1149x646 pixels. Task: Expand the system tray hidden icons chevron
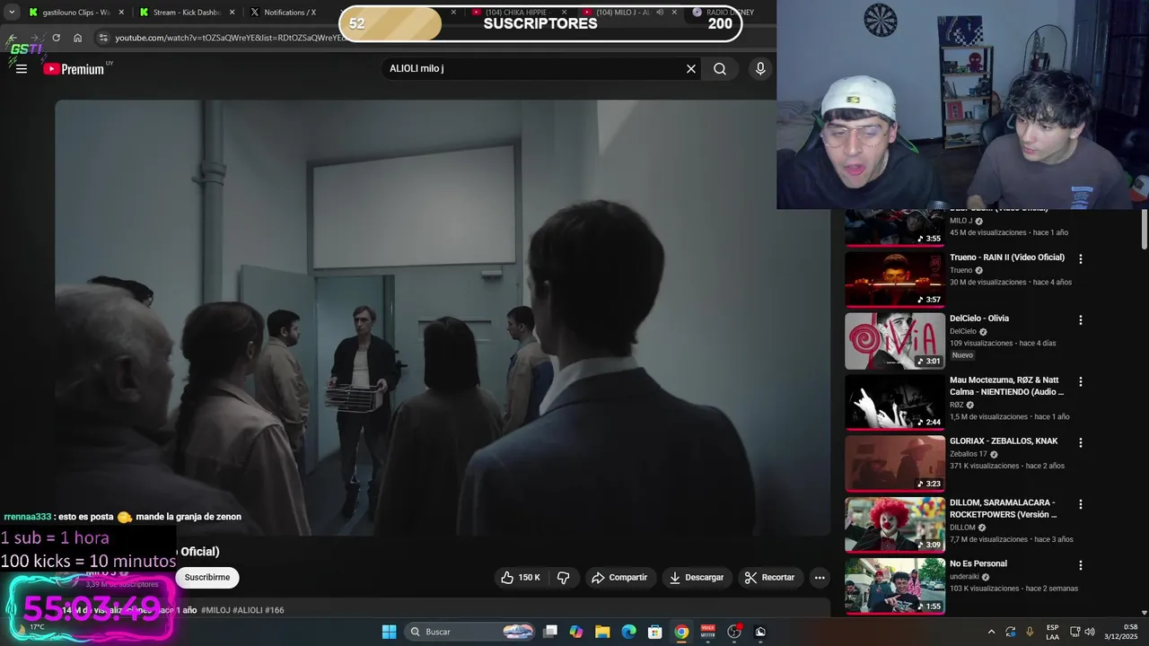pyautogui.click(x=991, y=632)
